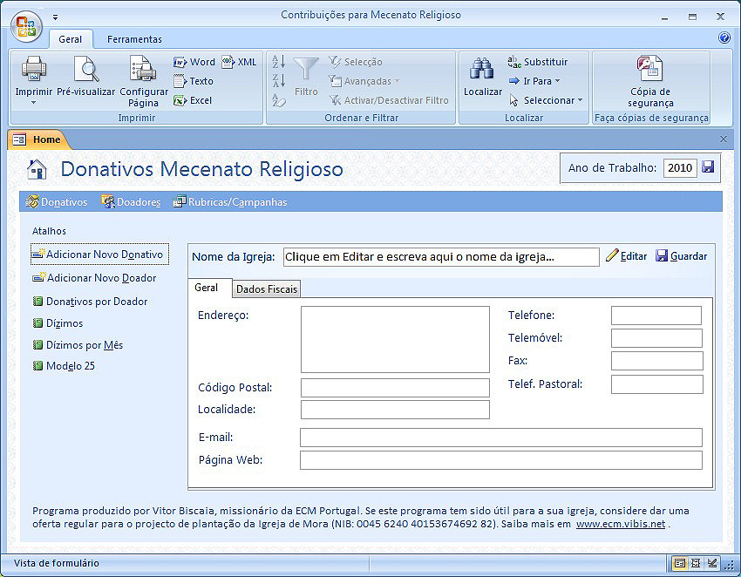Open www.ecm.vibis.net link

tap(621, 524)
